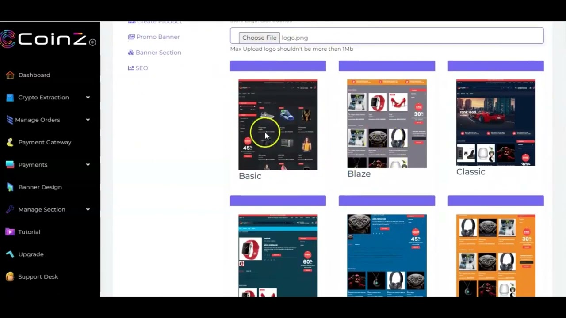Click purple bar above orange headphones theme

pyautogui.click(x=496, y=201)
